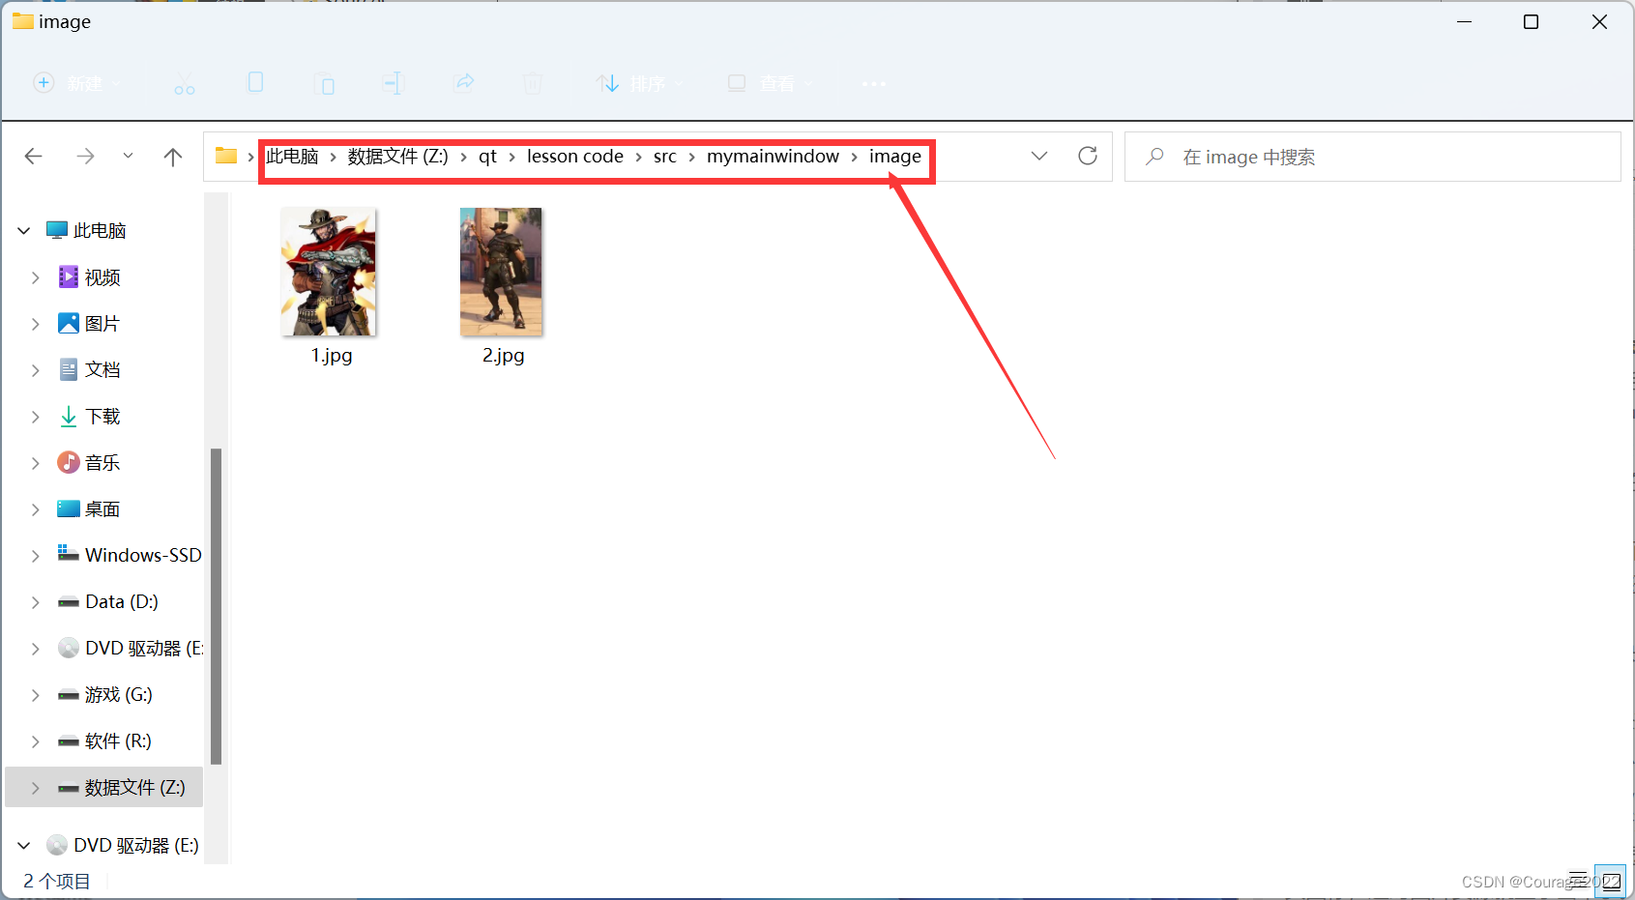Select bottom-level DVD 驱动器 (E:) entry
Image resolution: width=1635 pixels, height=900 pixels.
(123, 845)
